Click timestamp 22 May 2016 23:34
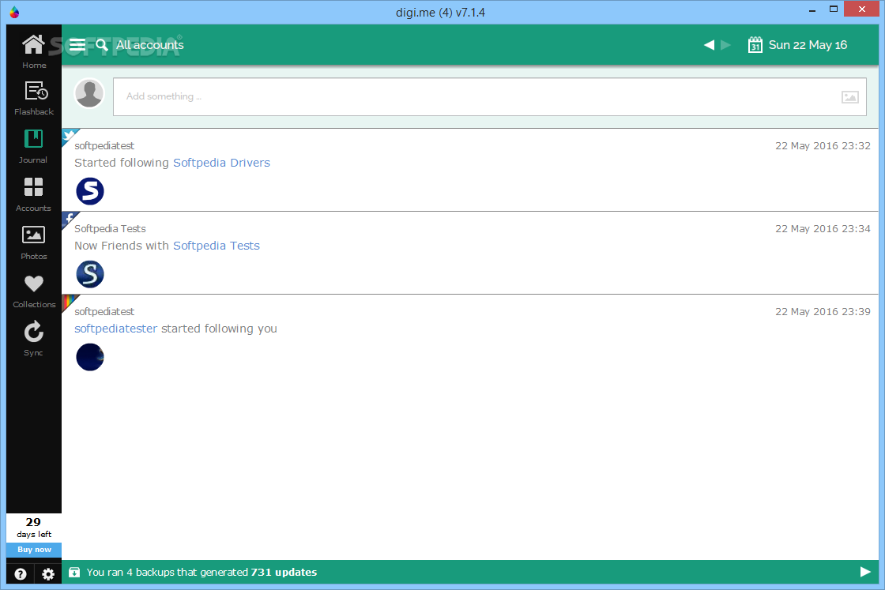The image size is (885, 590). [x=823, y=228]
